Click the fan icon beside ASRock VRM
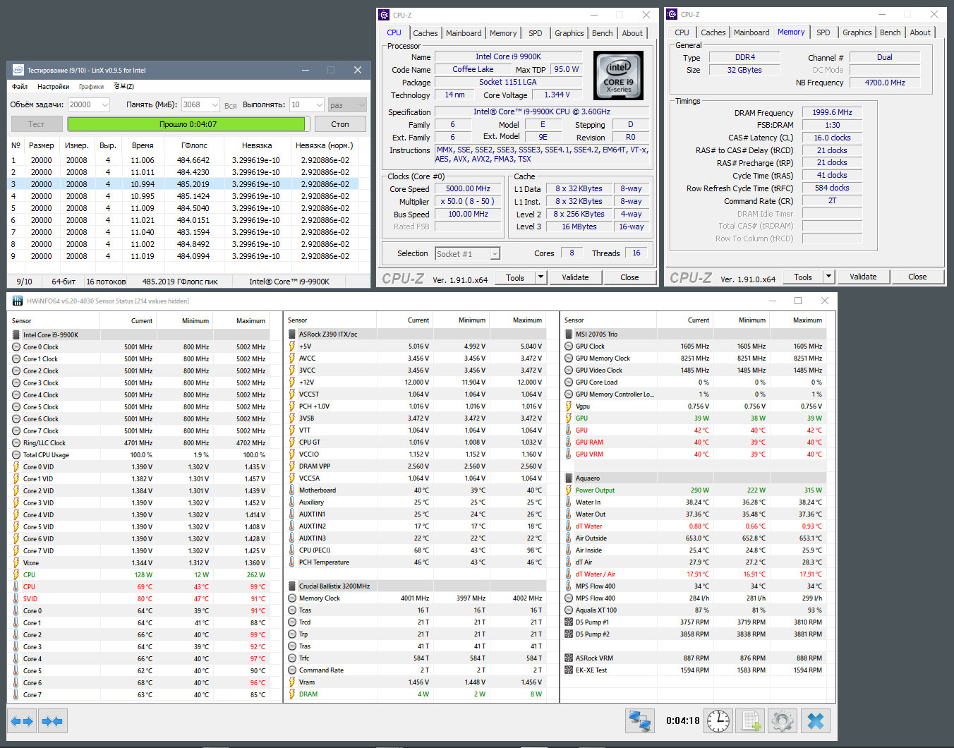954x748 pixels. coord(569,658)
